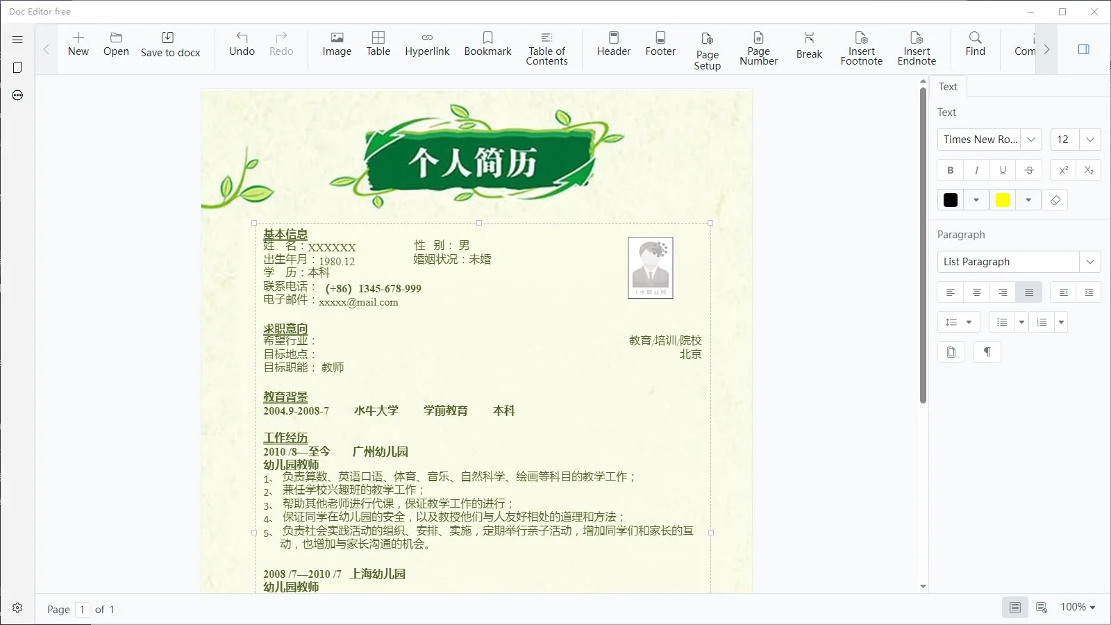Click Insert Footnote
Screen dimensions: 1111x625
click(862, 49)
